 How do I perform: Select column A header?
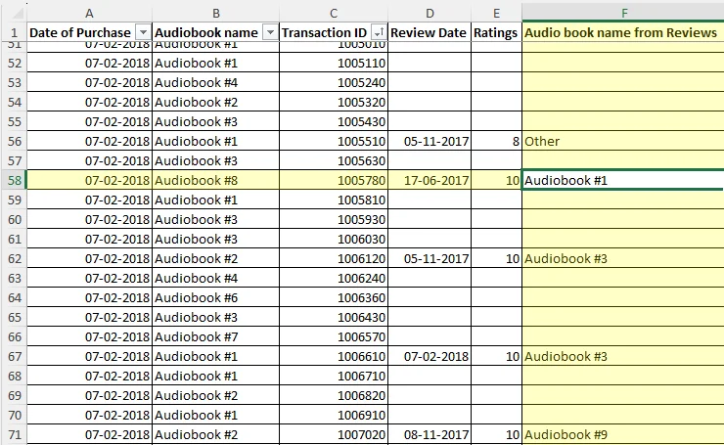tap(89, 14)
